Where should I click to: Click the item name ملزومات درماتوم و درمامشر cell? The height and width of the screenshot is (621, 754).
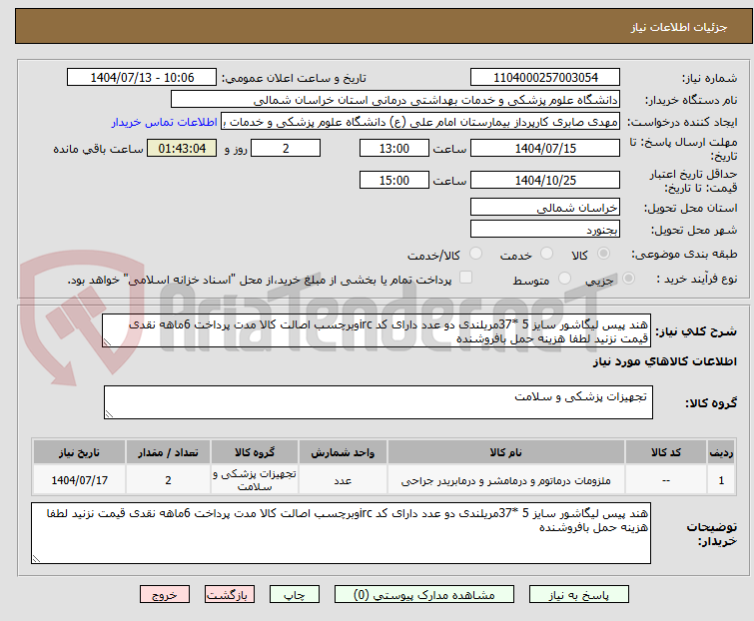coord(506,480)
